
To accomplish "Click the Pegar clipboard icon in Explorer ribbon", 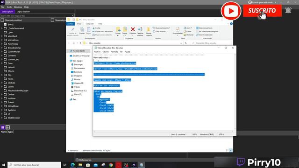I will tap(88, 29).
